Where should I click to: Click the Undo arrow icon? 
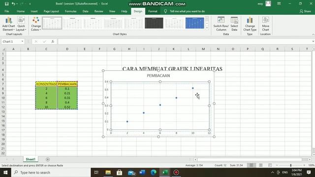click(x=13, y=3)
